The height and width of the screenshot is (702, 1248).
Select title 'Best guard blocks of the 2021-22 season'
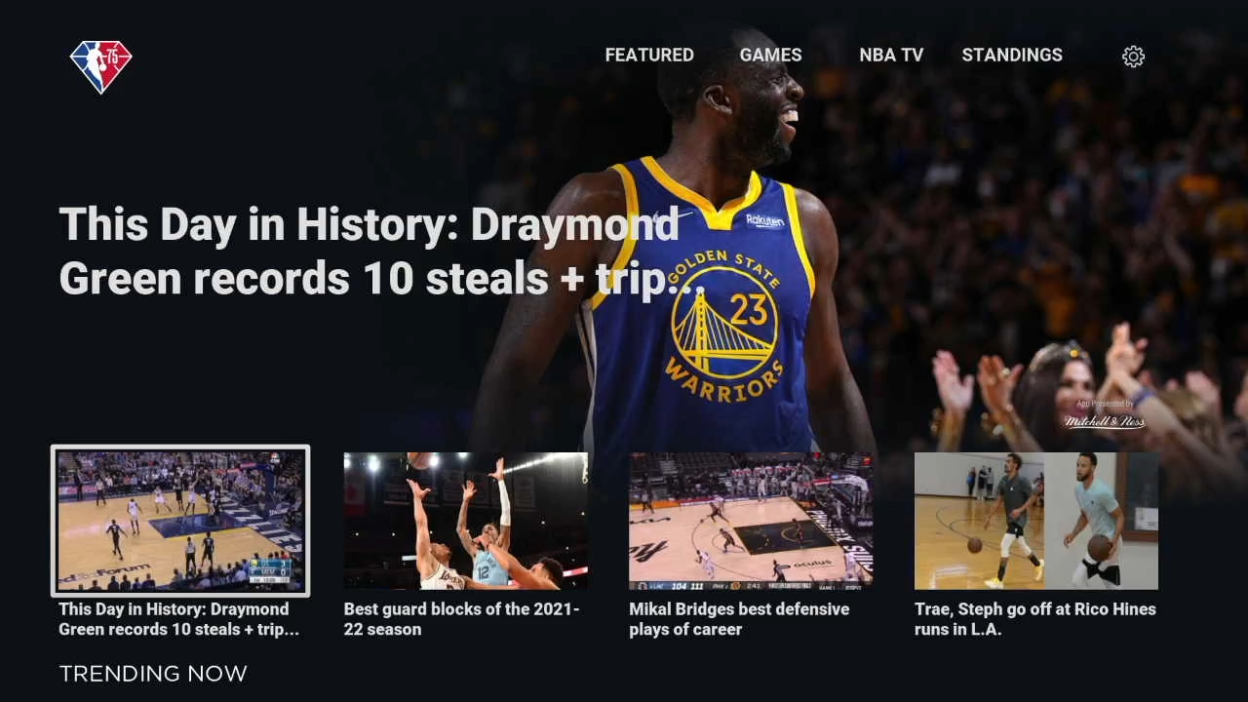(x=462, y=619)
